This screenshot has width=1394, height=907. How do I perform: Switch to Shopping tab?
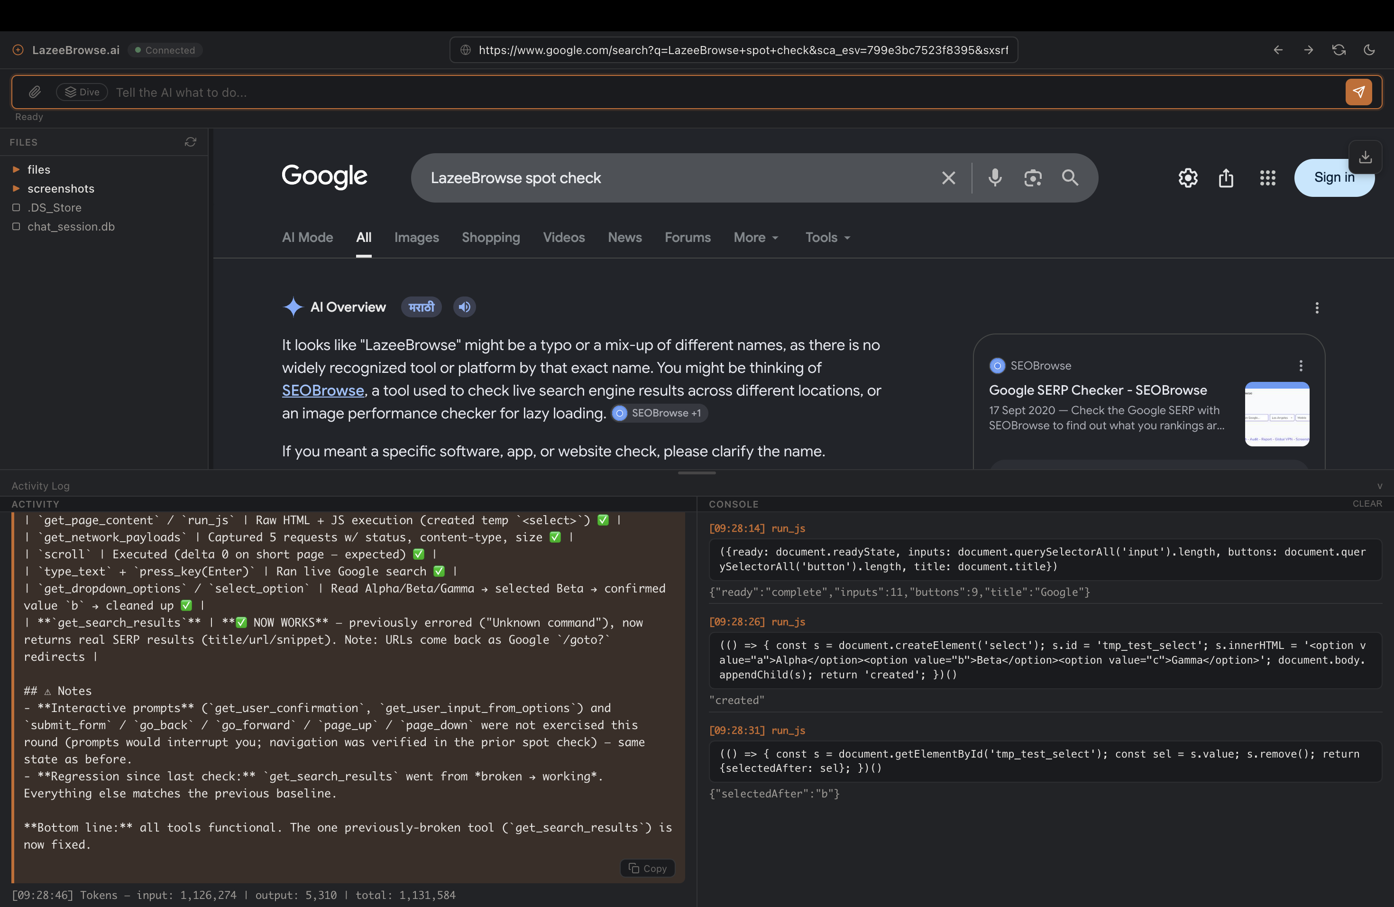click(491, 237)
